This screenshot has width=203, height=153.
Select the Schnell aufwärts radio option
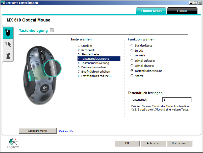pos(132,60)
